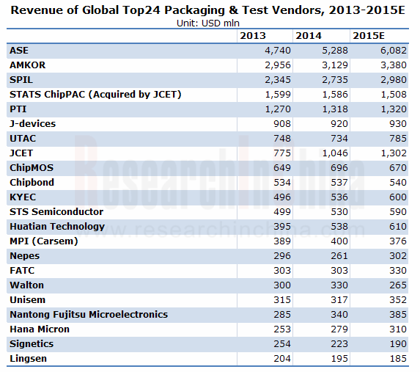This screenshot has width=420, height=372.
Task: Click the FATC vendor name
Action: [22, 270]
